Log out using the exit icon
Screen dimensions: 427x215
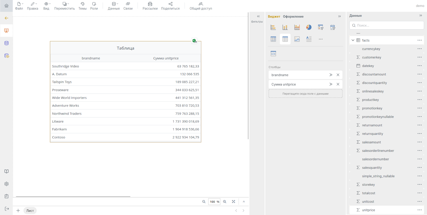[x=6, y=209]
